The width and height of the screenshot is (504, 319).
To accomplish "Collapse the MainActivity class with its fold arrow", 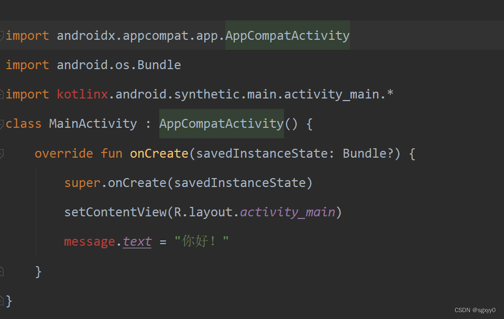I will click(x=2, y=123).
